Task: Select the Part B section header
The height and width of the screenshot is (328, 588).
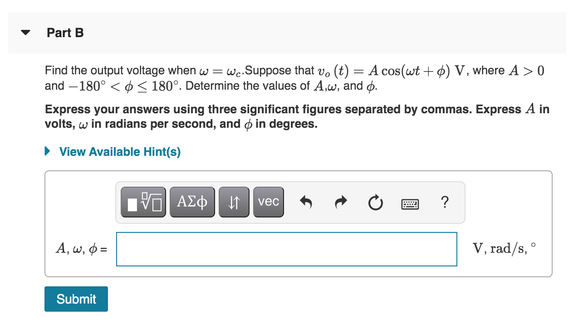Action: pos(65,32)
